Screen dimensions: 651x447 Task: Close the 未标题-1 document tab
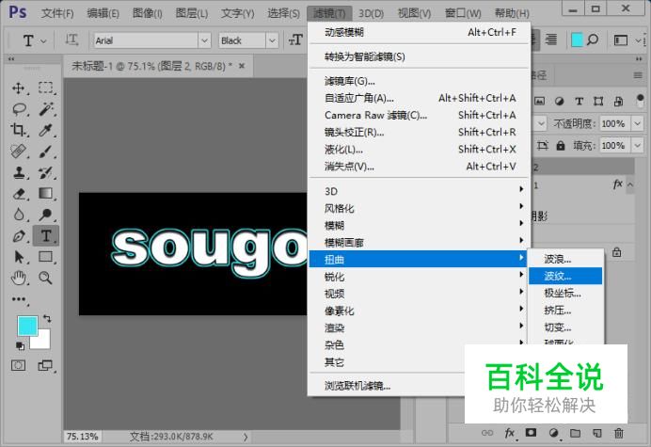pos(242,66)
